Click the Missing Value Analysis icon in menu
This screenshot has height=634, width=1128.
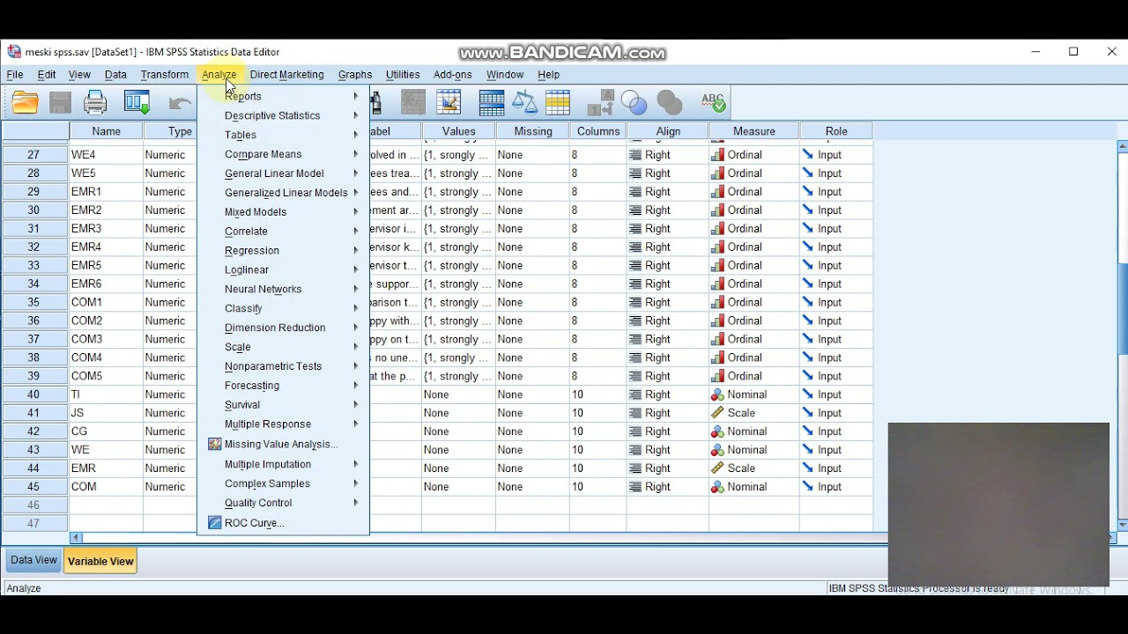(x=214, y=445)
